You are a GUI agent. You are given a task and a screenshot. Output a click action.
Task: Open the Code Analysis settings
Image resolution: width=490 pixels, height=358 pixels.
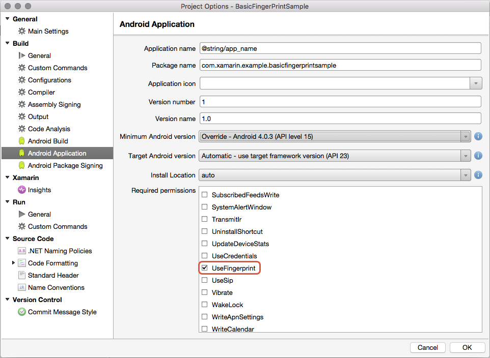(49, 129)
